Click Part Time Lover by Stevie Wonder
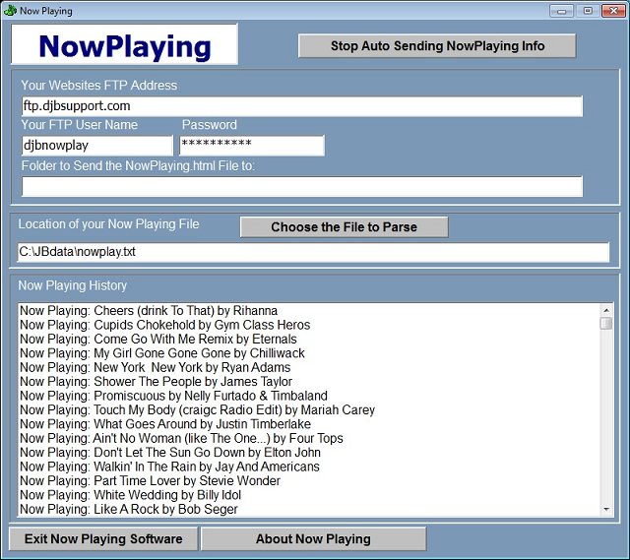Screen dimensions: 630x560 [x=150, y=481]
